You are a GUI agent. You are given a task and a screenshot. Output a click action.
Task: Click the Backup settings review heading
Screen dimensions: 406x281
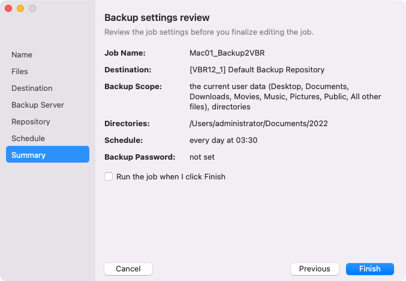157,17
